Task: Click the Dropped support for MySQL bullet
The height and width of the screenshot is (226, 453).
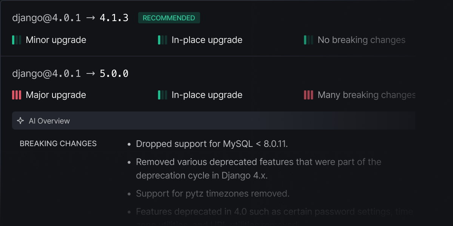Action: 212,144
